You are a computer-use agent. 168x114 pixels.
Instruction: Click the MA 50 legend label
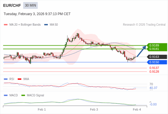tap(54, 25)
